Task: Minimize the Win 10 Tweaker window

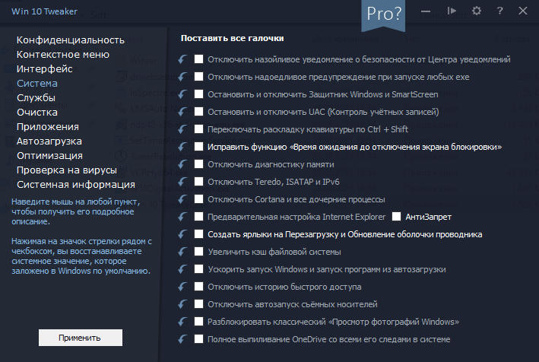Action: [426, 11]
